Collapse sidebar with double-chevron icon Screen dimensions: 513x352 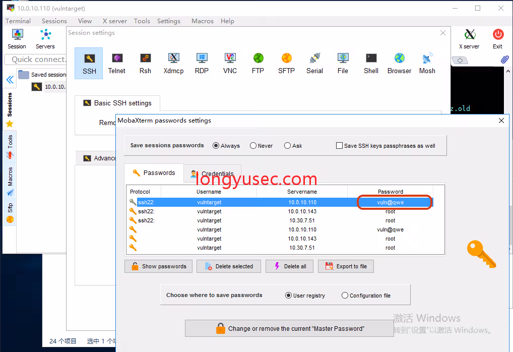pyautogui.click(x=10, y=80)
